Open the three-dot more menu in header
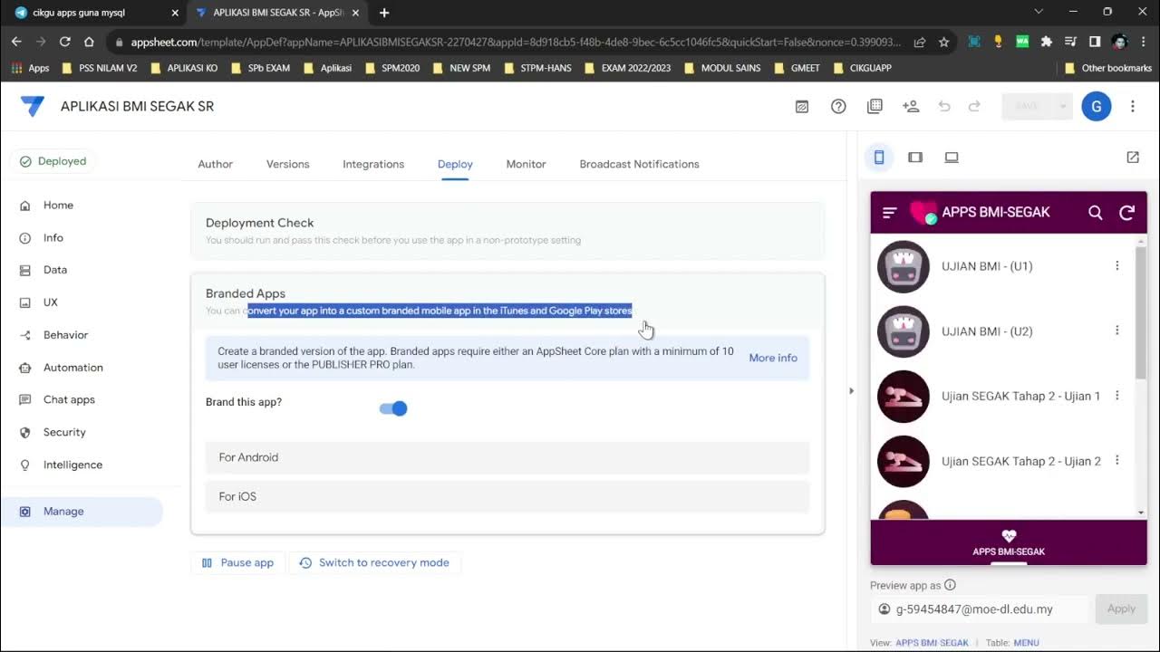The image size is (1160, 652). [x=1132, y=106]
